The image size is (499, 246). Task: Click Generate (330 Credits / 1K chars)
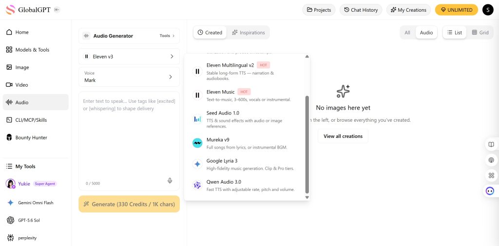coord(129,204)
